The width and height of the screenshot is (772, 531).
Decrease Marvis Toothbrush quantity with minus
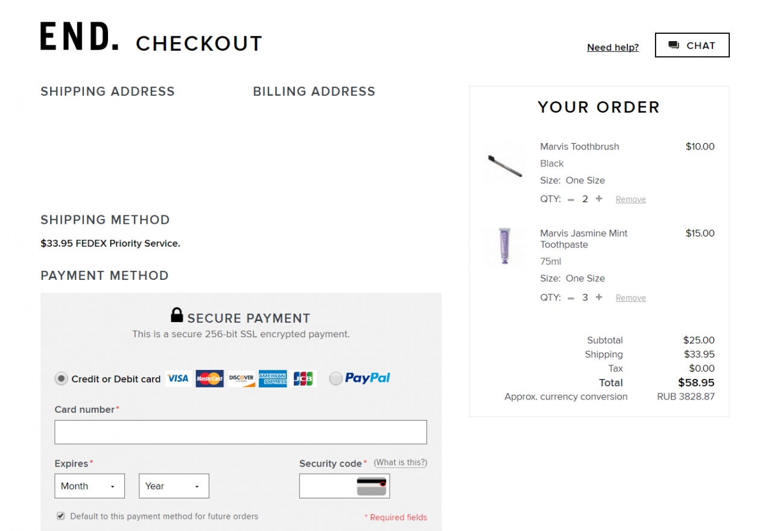[571, 199]
